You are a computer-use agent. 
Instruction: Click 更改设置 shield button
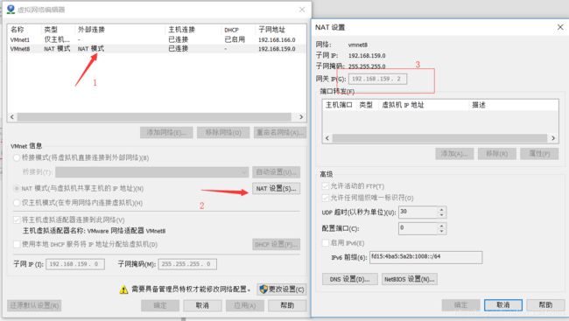(x=282, y=290)
